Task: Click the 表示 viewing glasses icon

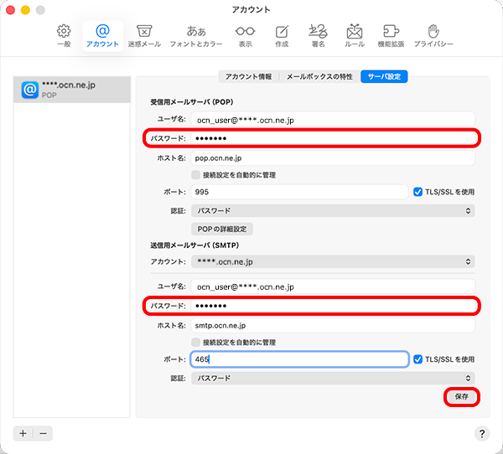Action: point(245,35)
